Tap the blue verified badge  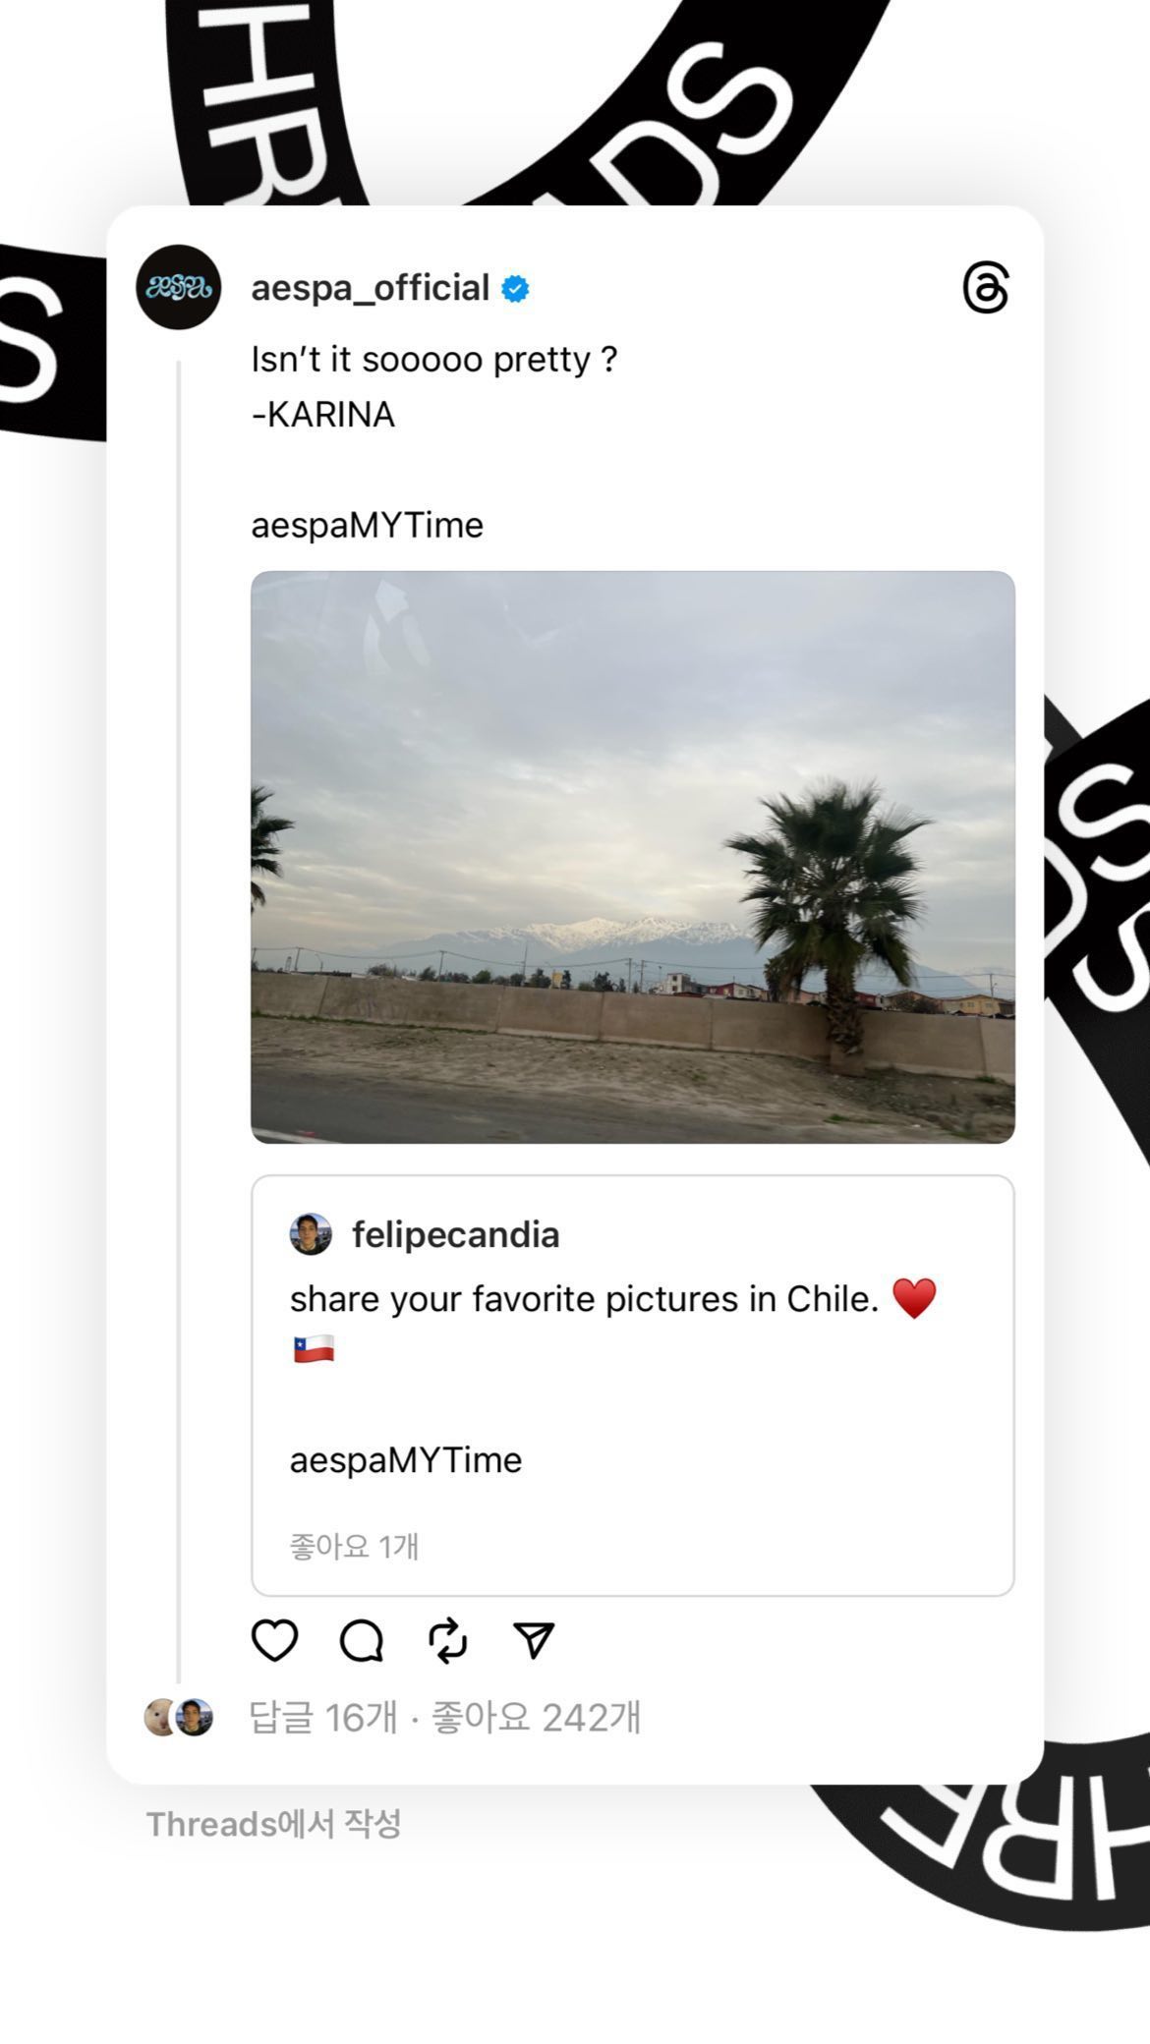pyautogui.click(x=515, y=289)
